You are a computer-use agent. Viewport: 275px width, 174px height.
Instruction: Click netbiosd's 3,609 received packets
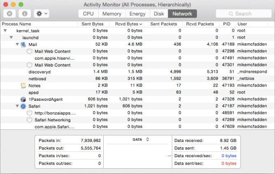(213, 79)
